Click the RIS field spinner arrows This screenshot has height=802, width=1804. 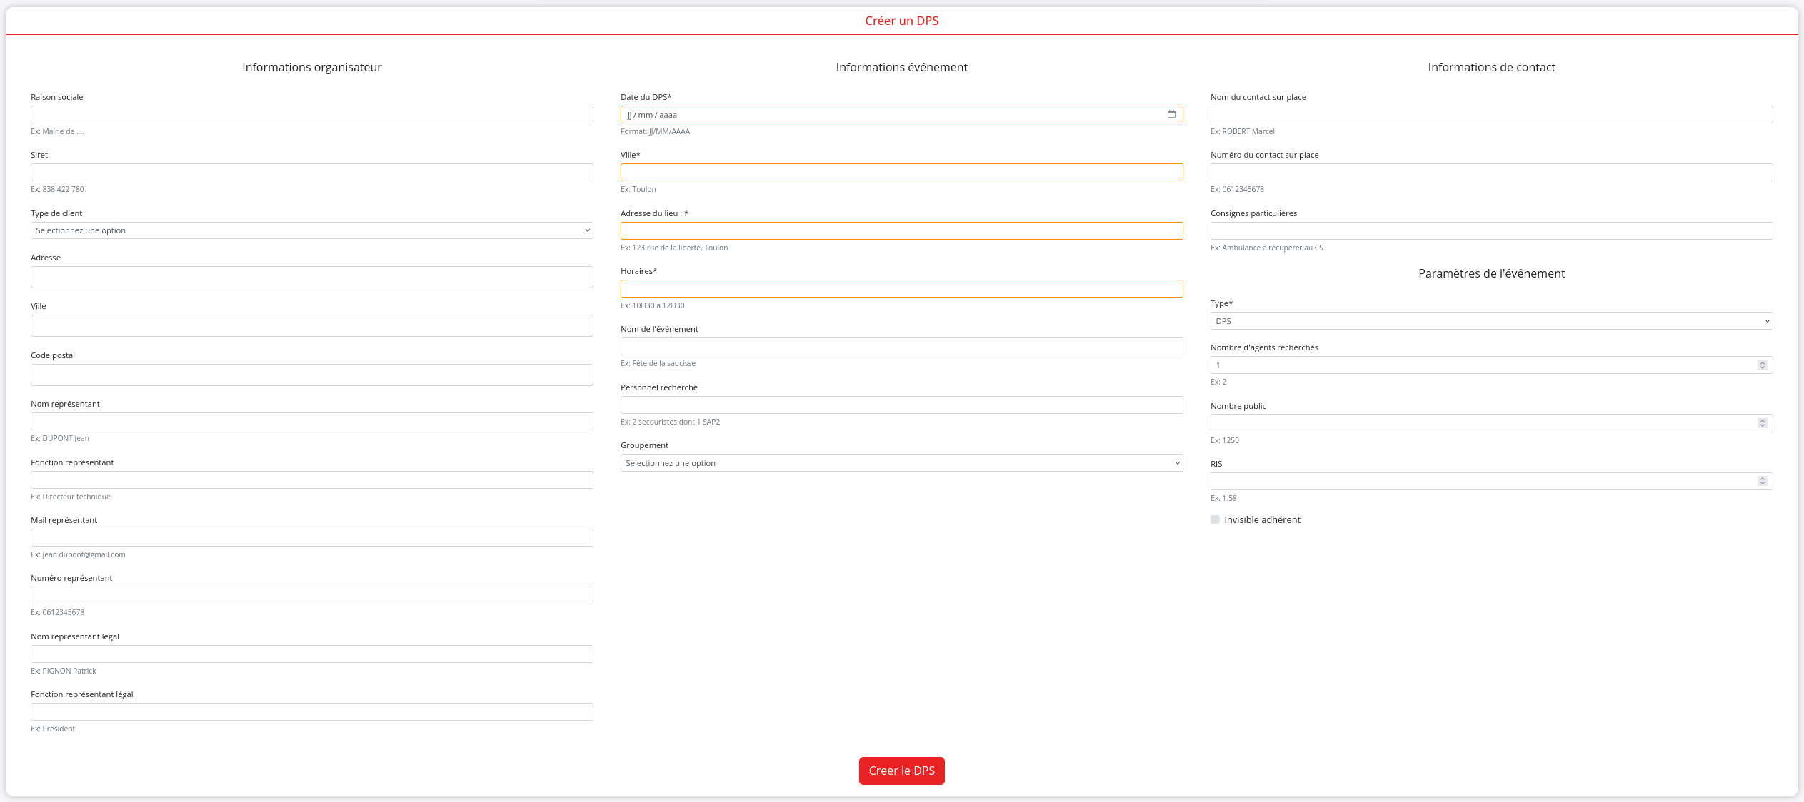1762,481
